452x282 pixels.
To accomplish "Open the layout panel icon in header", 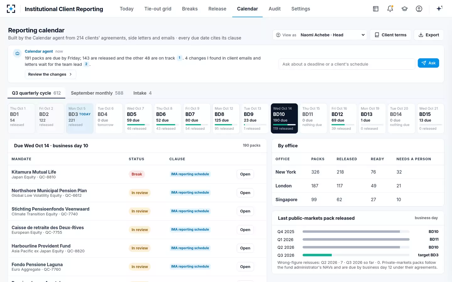I will pyautogui.click(x=376, y=9).
